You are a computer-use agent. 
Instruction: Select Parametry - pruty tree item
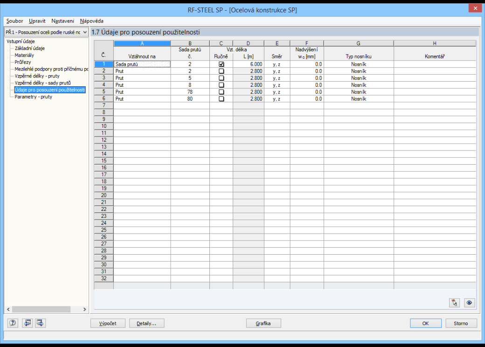pyautogui.click(x=34, y=97)
